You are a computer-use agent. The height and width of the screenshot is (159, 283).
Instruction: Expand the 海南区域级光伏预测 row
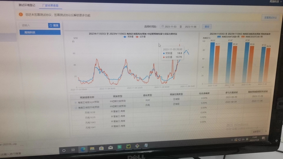[x=76, y=102]
